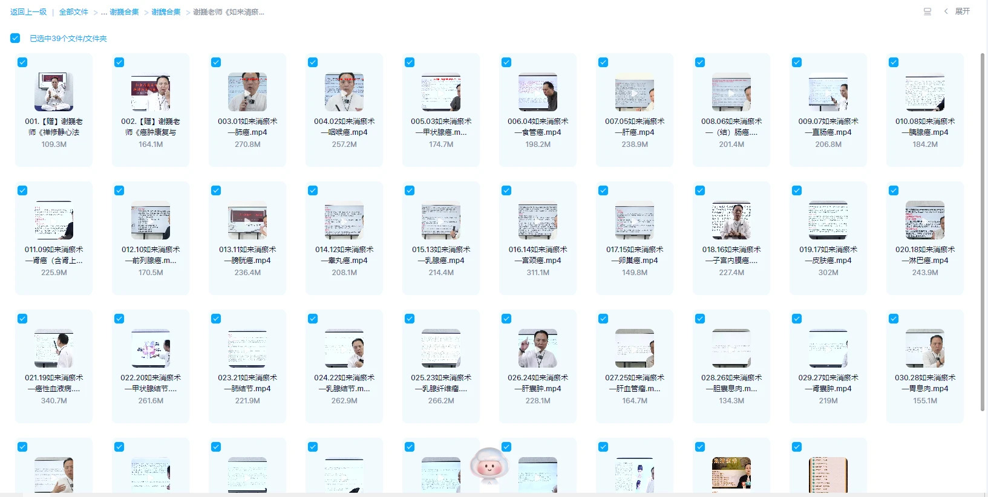Screen dimensions: 988x497
Task: Click the view mode switch icon
Action: 927,11
